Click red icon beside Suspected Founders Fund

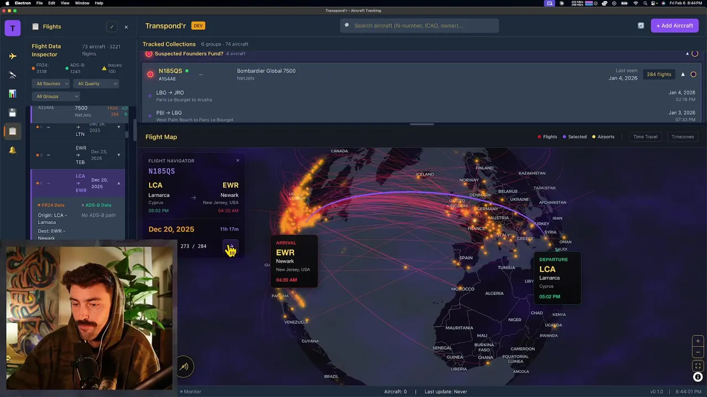click(149, 53)
